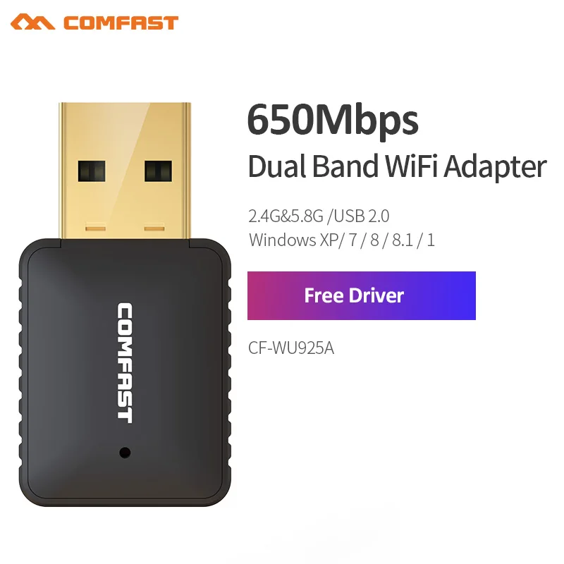Click the orange COMFAST emblem logo
Viewport: 564px width, 564px height.
coord(32,23)
